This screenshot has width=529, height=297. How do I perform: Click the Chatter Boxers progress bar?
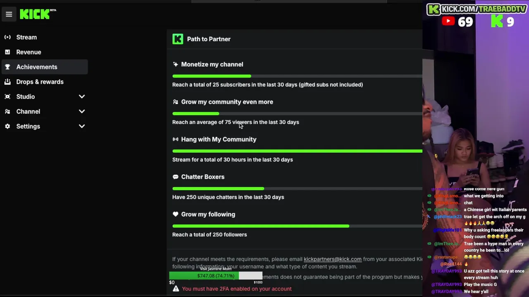tap(297, 189)
